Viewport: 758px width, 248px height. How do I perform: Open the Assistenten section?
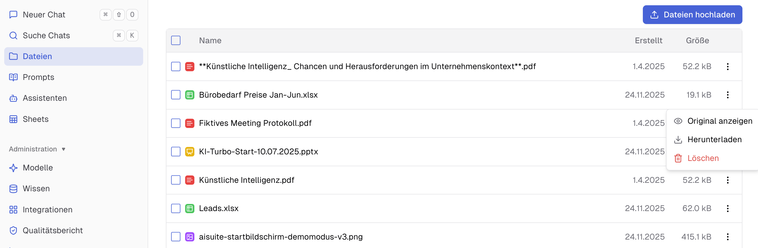click(x=45, y=98)
